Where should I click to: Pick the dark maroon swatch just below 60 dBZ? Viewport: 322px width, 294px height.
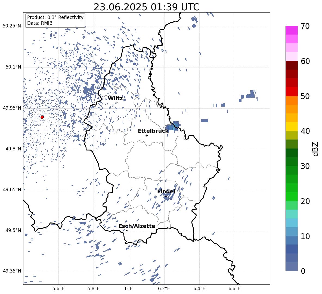(x=292, y=65)
